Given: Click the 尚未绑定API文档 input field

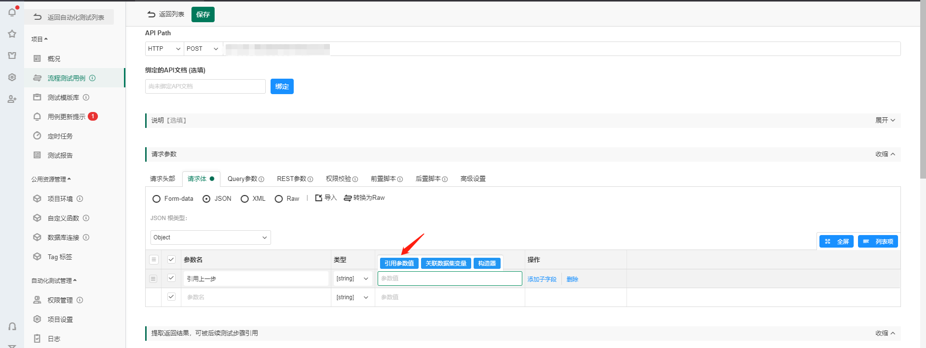Looking at the screenshot, I should (205, 86).
